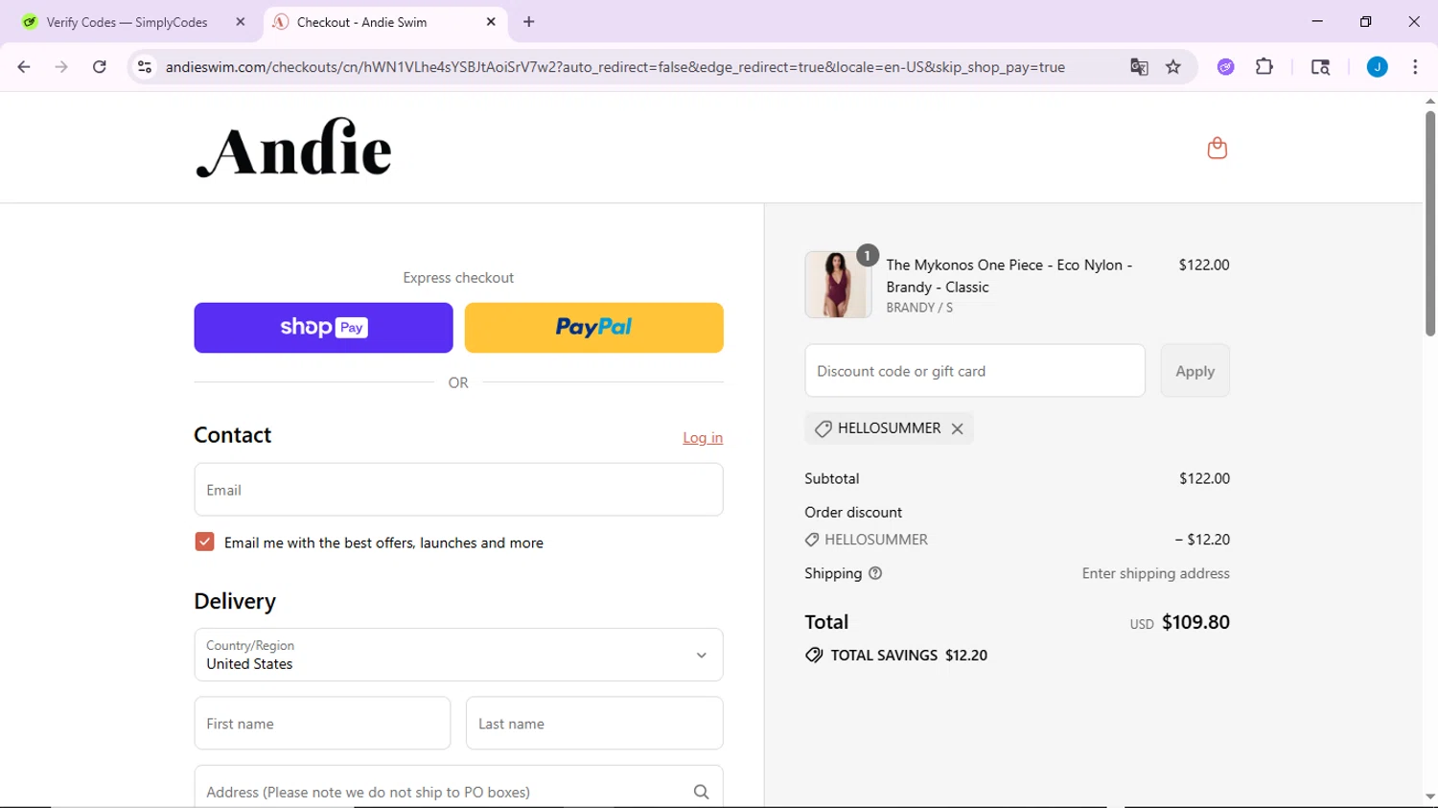Image resolution: width=1438 pixels, height=808 pixels.
Task: Click the address search magnifier icon
Action: pyautogui.click(x=701, y=792)
